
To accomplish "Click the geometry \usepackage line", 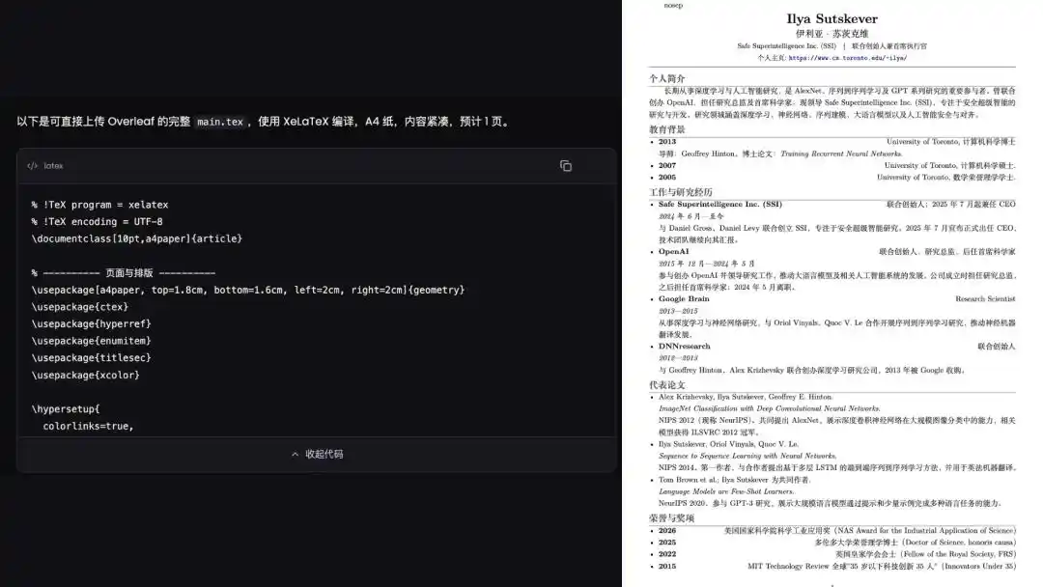I will pos(247,290).
